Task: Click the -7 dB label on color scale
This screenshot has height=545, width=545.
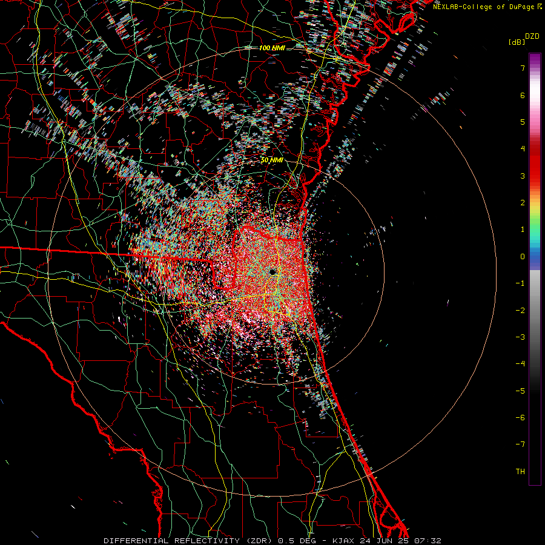Action: click(520, 444)
